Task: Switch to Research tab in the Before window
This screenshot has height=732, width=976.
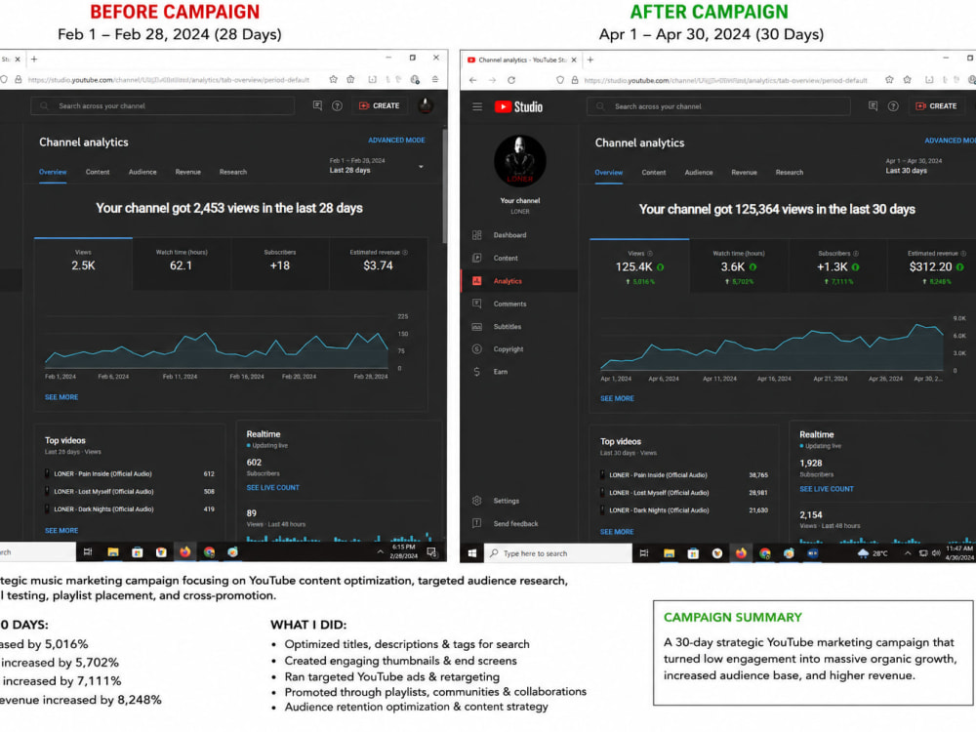Action: (233, 172)
